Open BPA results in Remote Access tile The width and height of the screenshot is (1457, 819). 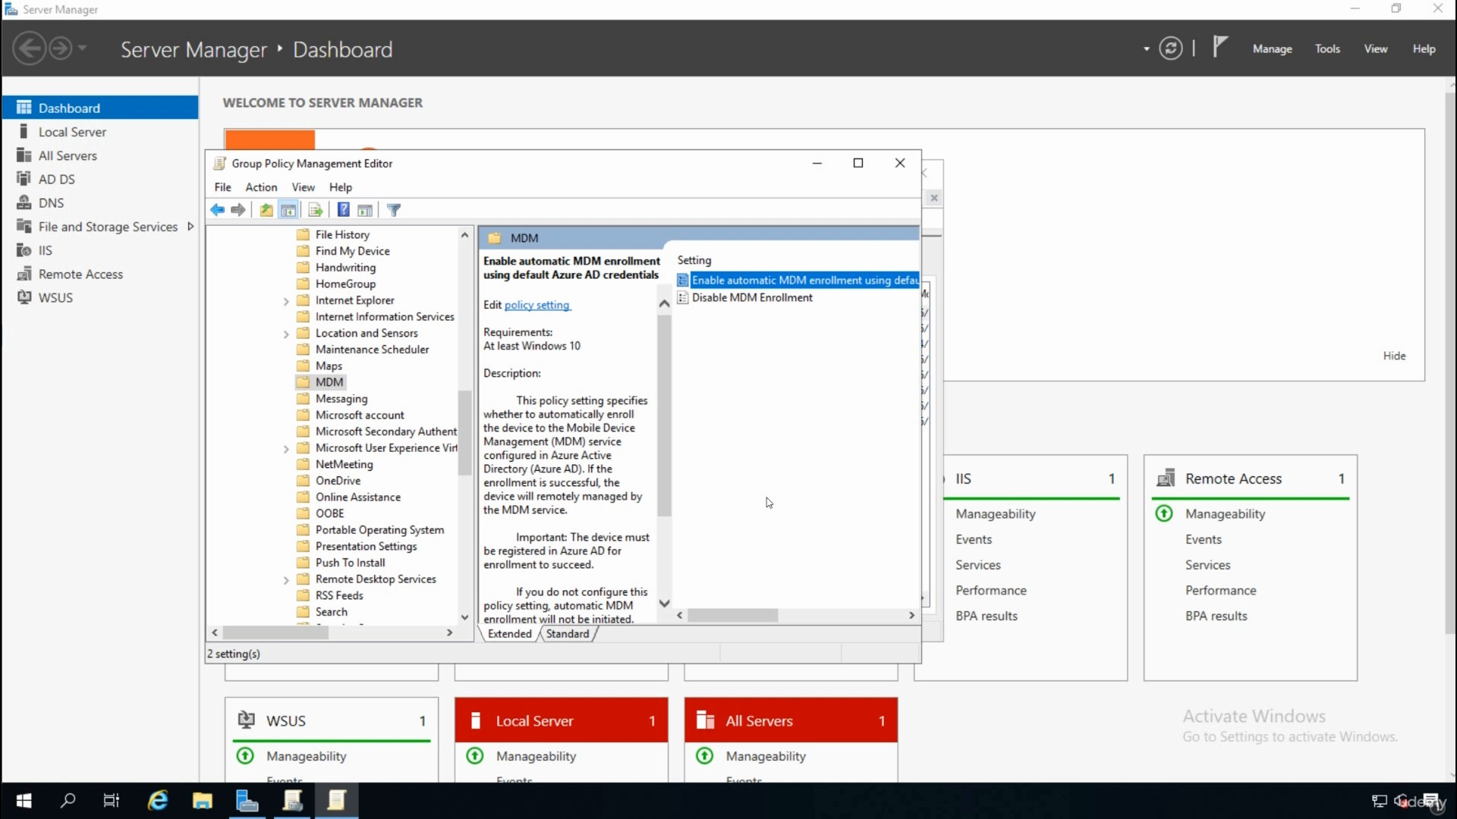coord(1216,616)
